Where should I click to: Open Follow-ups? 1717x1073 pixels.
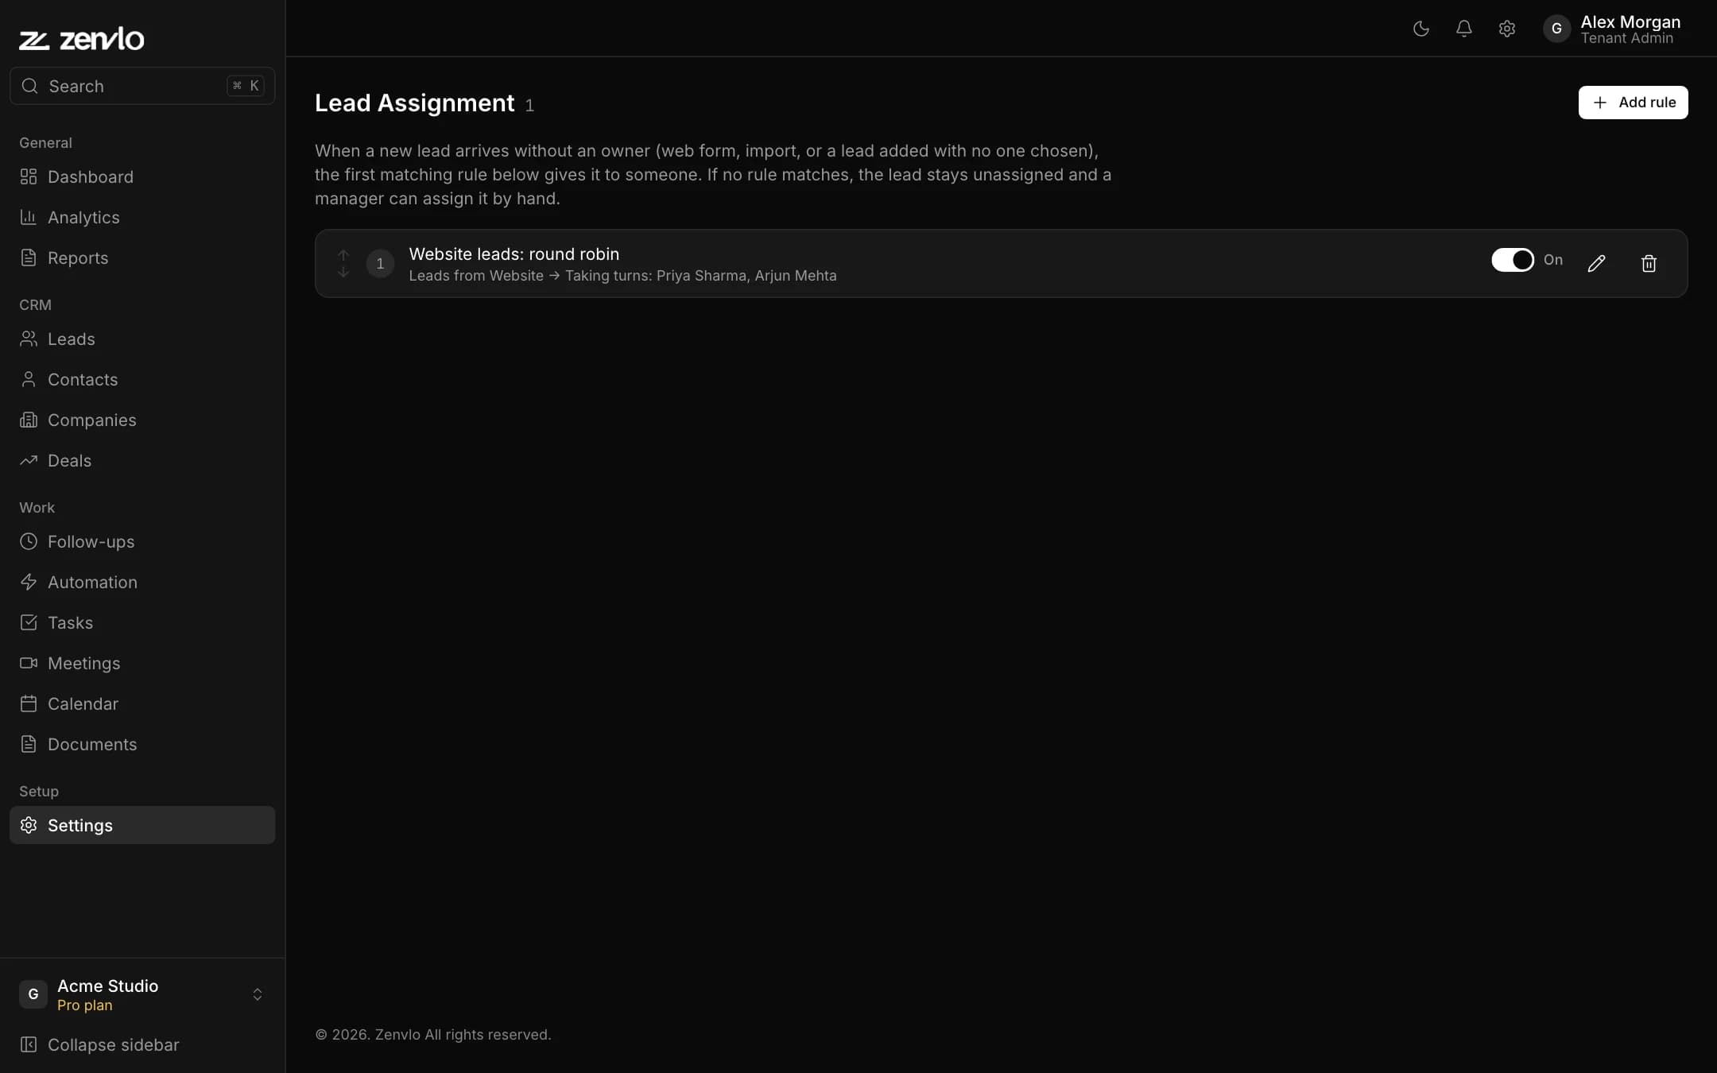(142, 541)
